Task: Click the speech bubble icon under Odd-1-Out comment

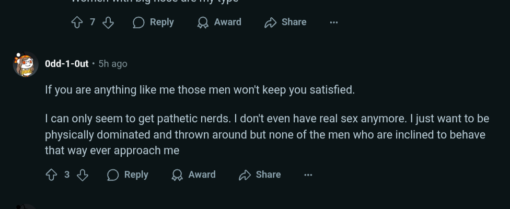Action: tap(113, 175)
